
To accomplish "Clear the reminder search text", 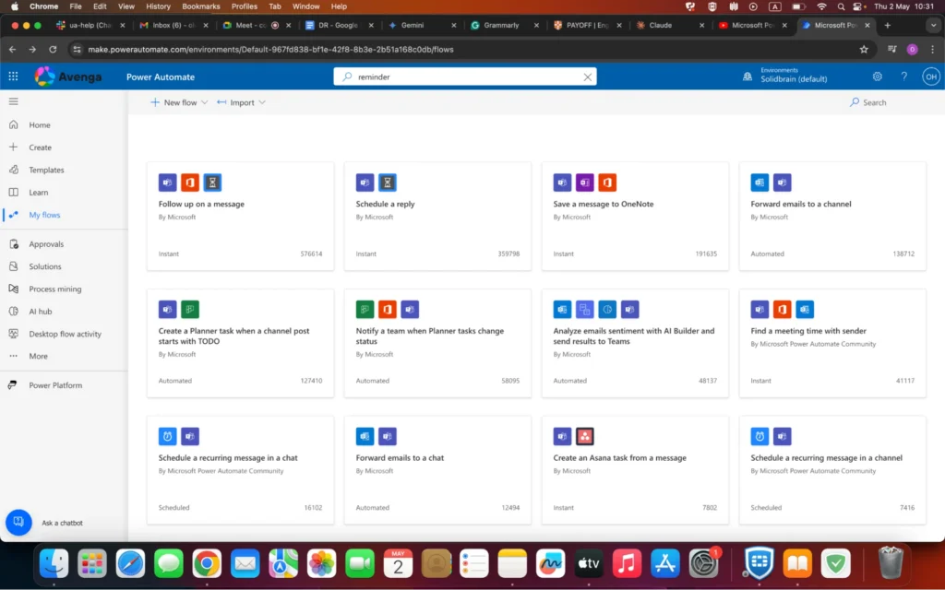I will coord(587,77).
